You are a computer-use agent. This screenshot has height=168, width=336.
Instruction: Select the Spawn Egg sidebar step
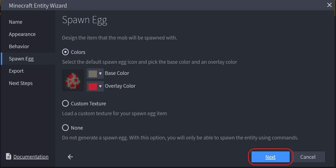pyautogui.click(x=21, y=59)
